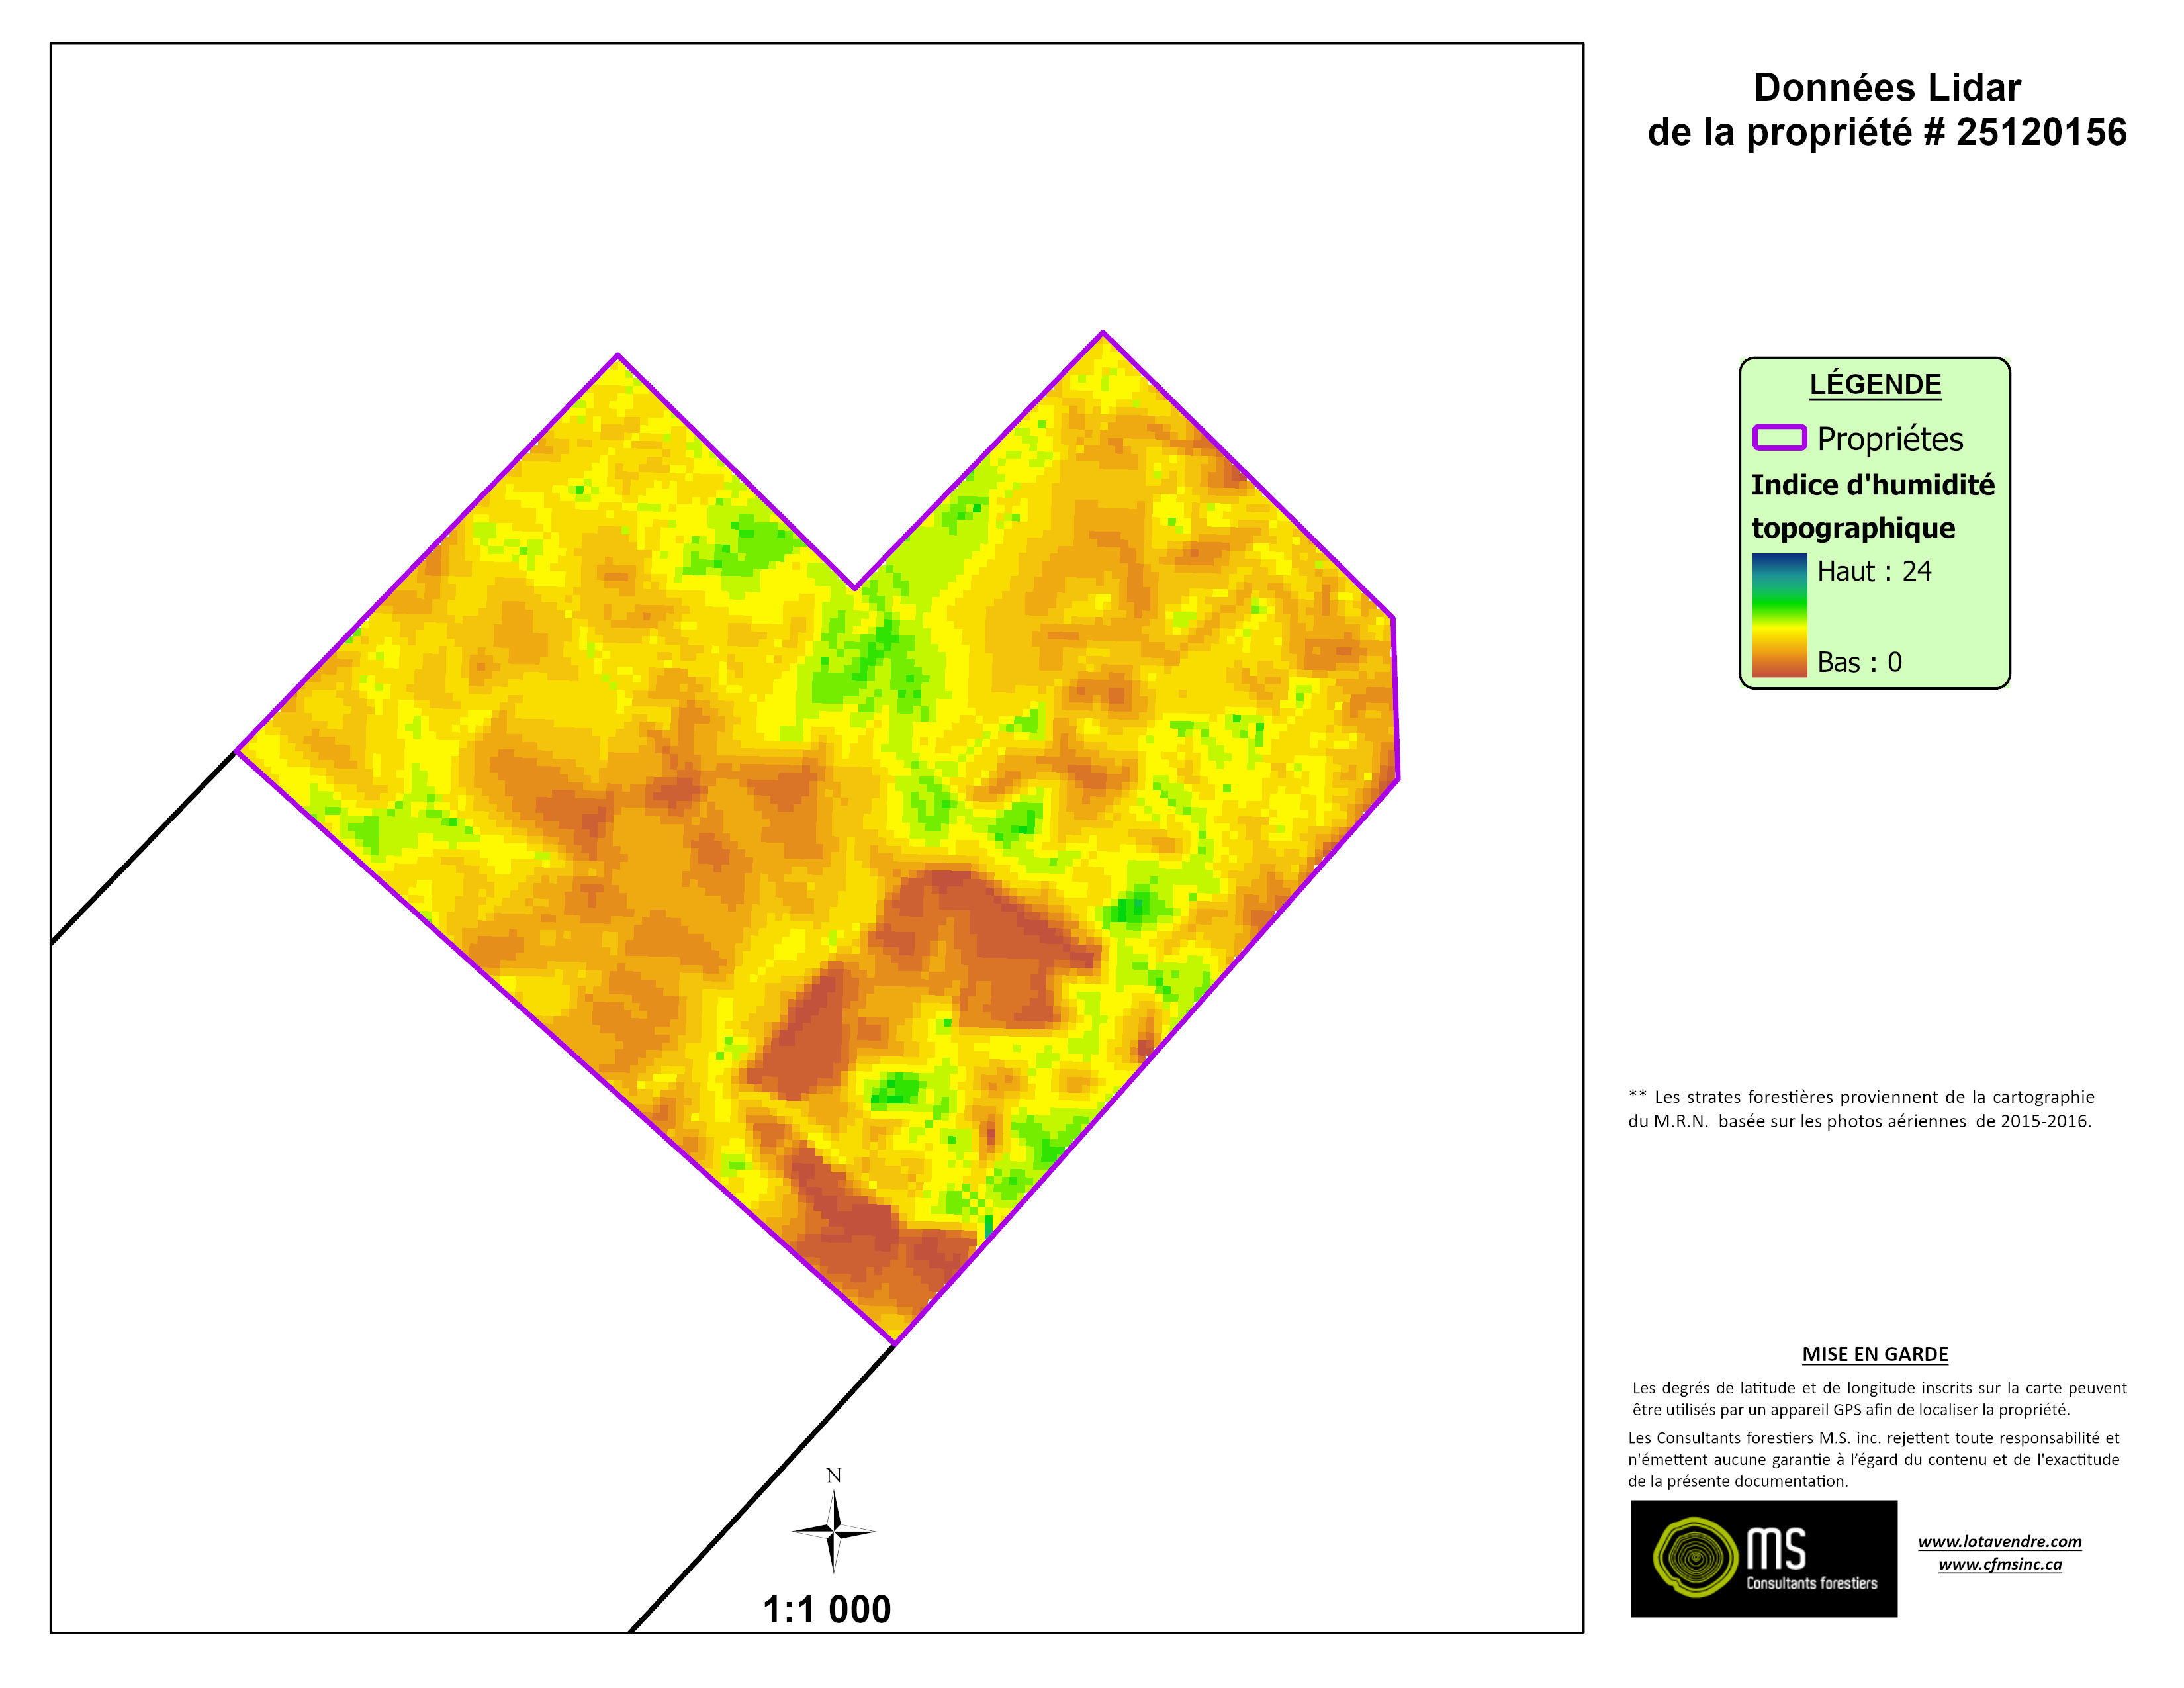Click the MS Consultants forestiers logo
Screen dimensions: 2184x1688
click(x=1764, y=1559)
